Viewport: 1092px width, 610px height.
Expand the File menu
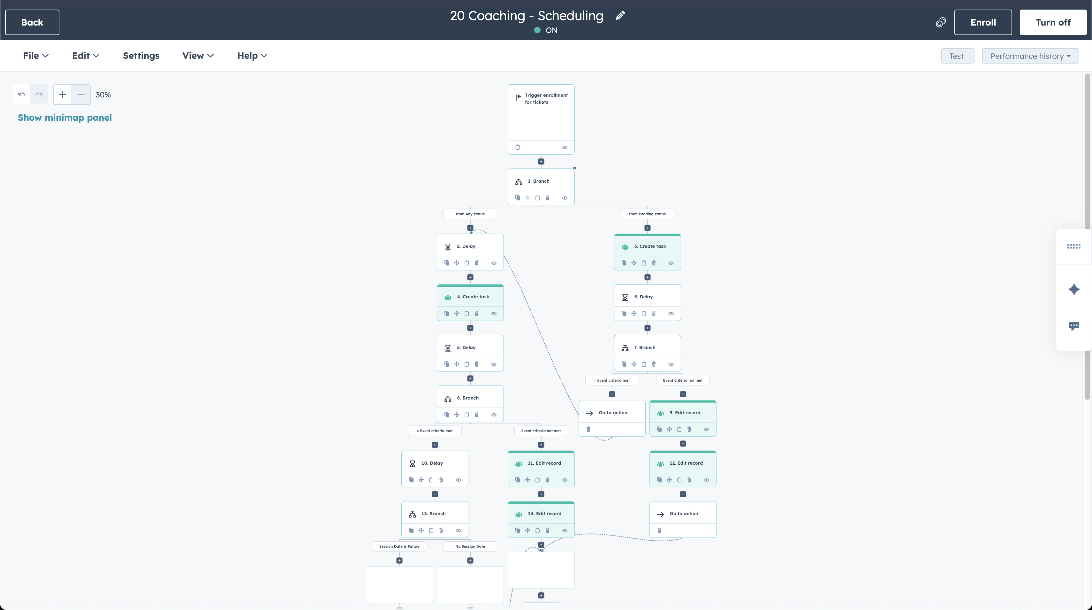click(36, 56)
